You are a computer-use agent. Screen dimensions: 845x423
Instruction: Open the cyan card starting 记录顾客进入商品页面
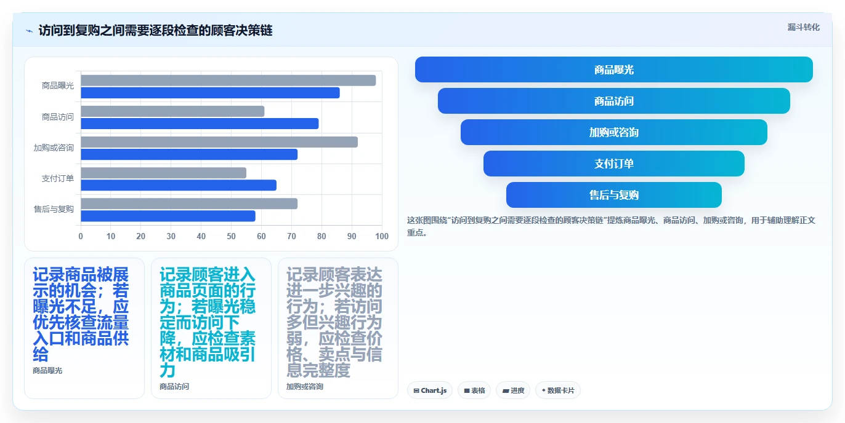tap(211, 328)
